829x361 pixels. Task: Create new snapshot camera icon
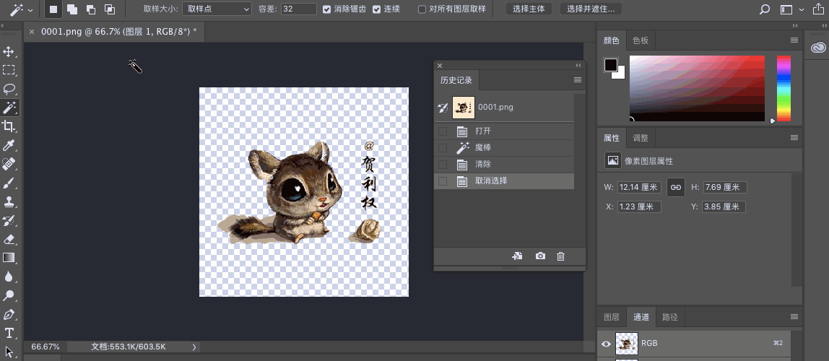pos(540,256)
